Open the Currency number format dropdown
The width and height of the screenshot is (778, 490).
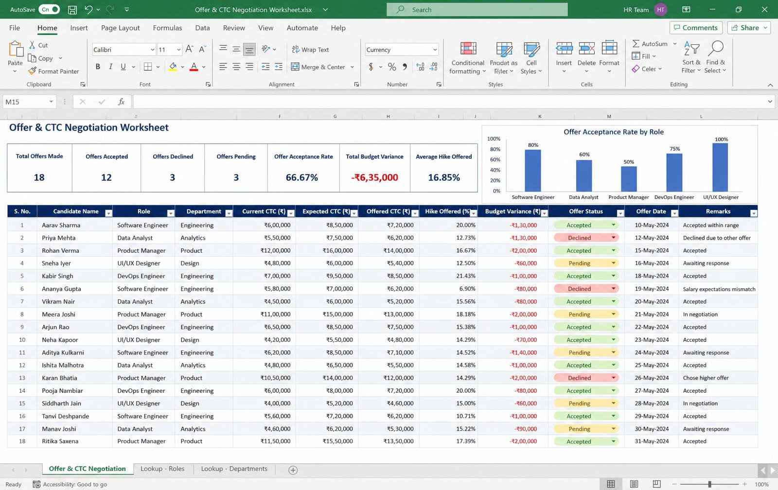click(x=435, y=50)
